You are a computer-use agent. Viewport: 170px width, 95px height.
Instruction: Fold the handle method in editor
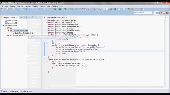click(47, 61)
